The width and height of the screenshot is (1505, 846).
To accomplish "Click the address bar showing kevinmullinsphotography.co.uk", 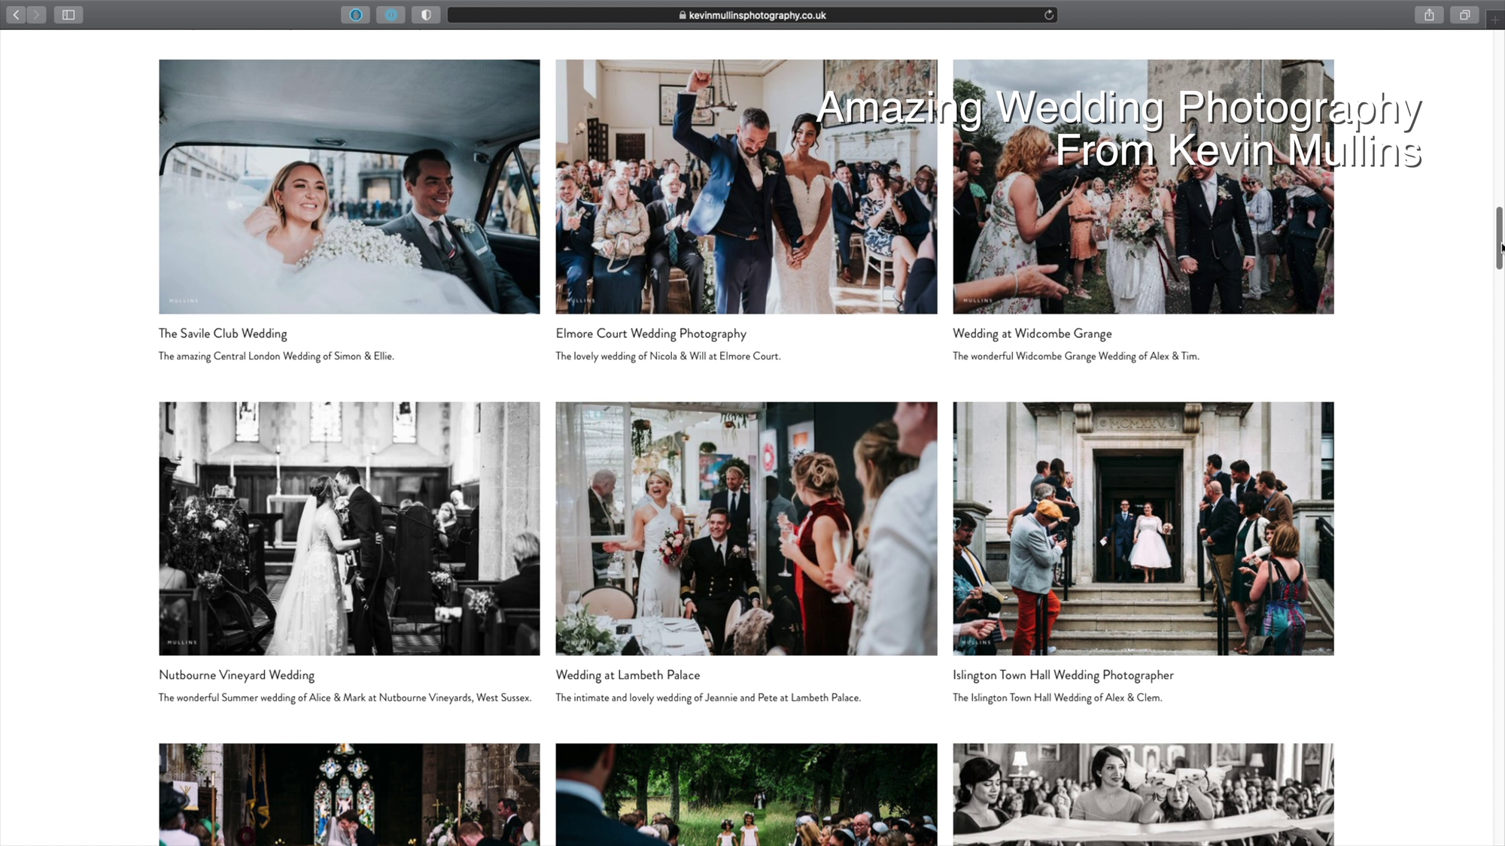I will pyautogui.click(x=752, y=14).
